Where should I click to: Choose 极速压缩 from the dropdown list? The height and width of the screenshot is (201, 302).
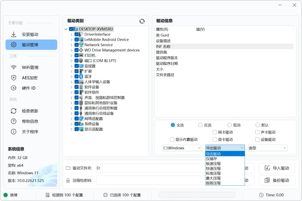(225, 164)
